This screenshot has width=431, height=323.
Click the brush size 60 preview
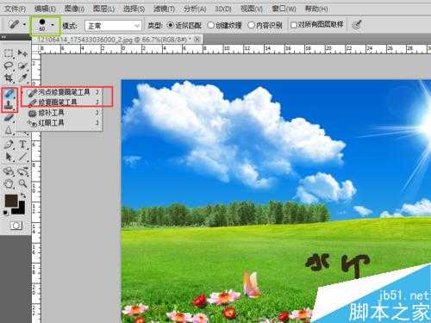42,25
